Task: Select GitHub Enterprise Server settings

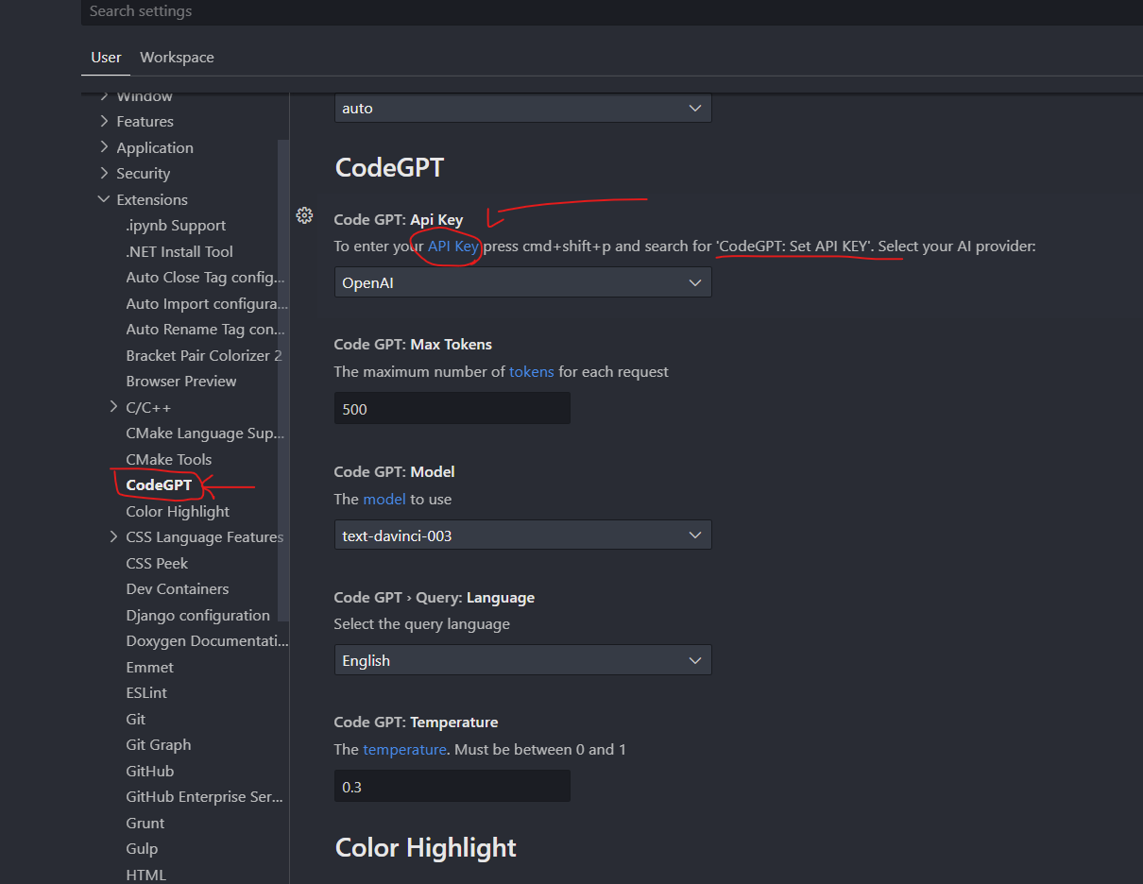Action: click(x=205, y=796)
